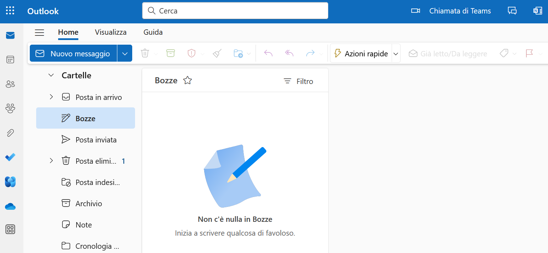
Task: Open the Flag options dropdown arrow
Action: [x=541, y=54]
